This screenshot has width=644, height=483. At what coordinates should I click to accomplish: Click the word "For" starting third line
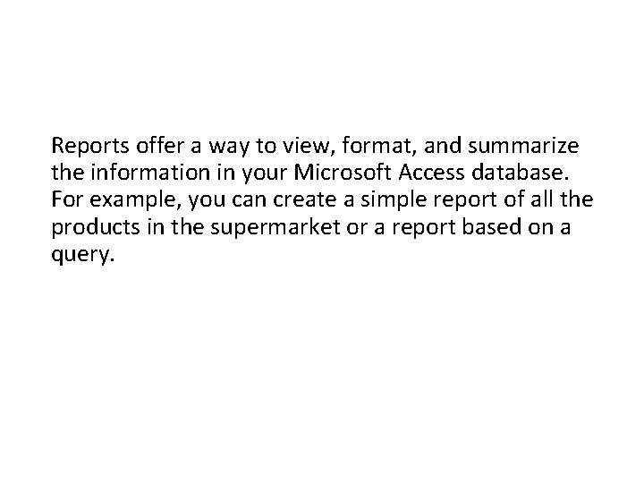tap(67, 199)
